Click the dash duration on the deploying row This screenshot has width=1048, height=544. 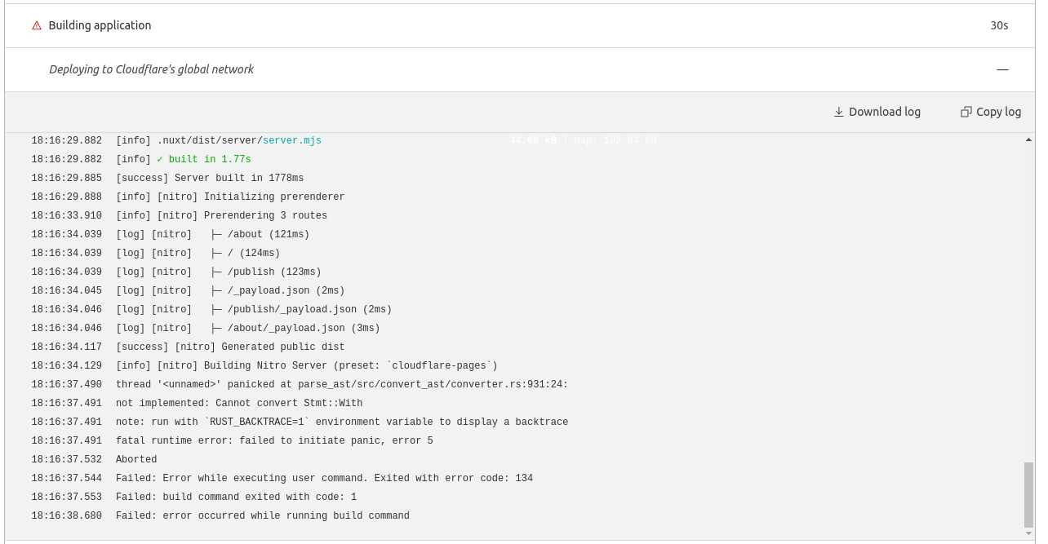click(1002, 69)
